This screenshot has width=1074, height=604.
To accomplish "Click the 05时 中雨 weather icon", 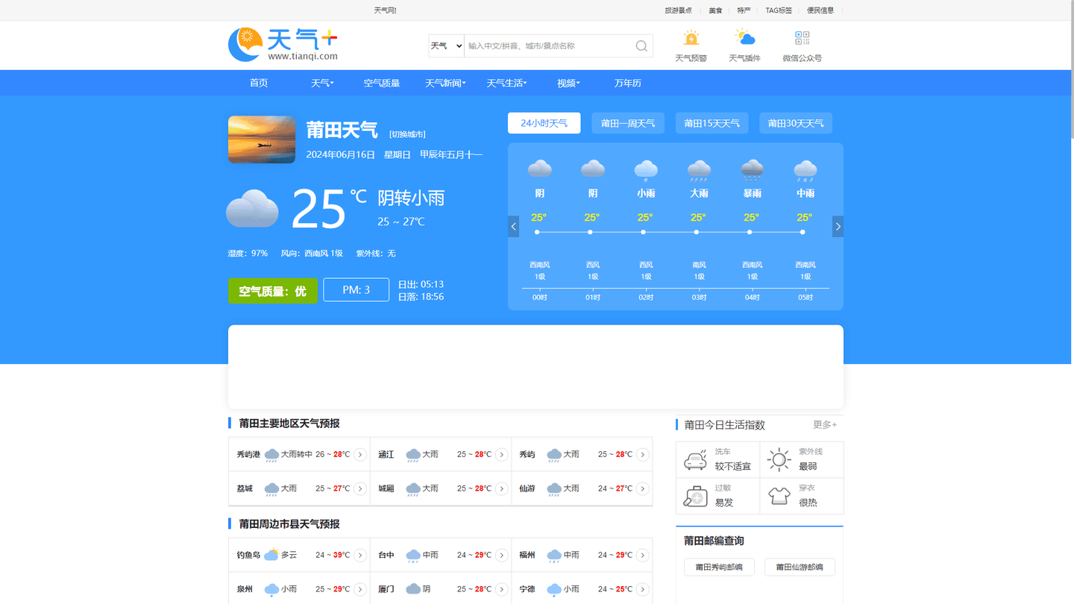I will point(805,170).
